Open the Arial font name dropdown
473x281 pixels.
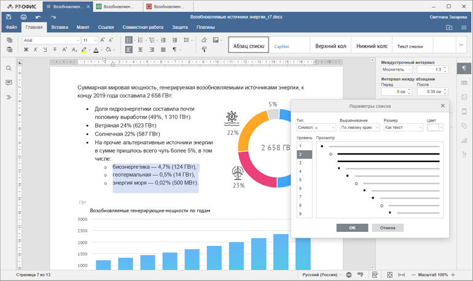click(x=49, y=40)
